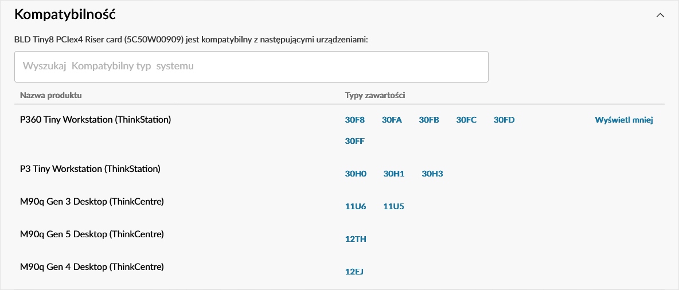Click the 30H3 machine type link
679x290 pixels.
click(432, 174)
